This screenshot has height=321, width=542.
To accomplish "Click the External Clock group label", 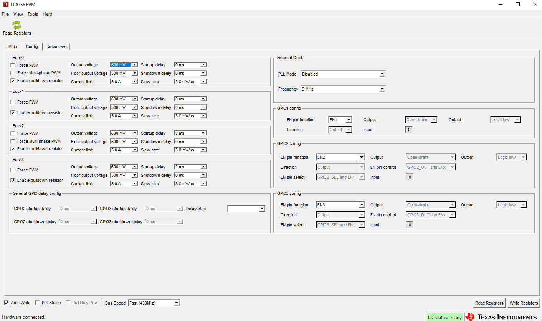I will (x=290, y=58).
